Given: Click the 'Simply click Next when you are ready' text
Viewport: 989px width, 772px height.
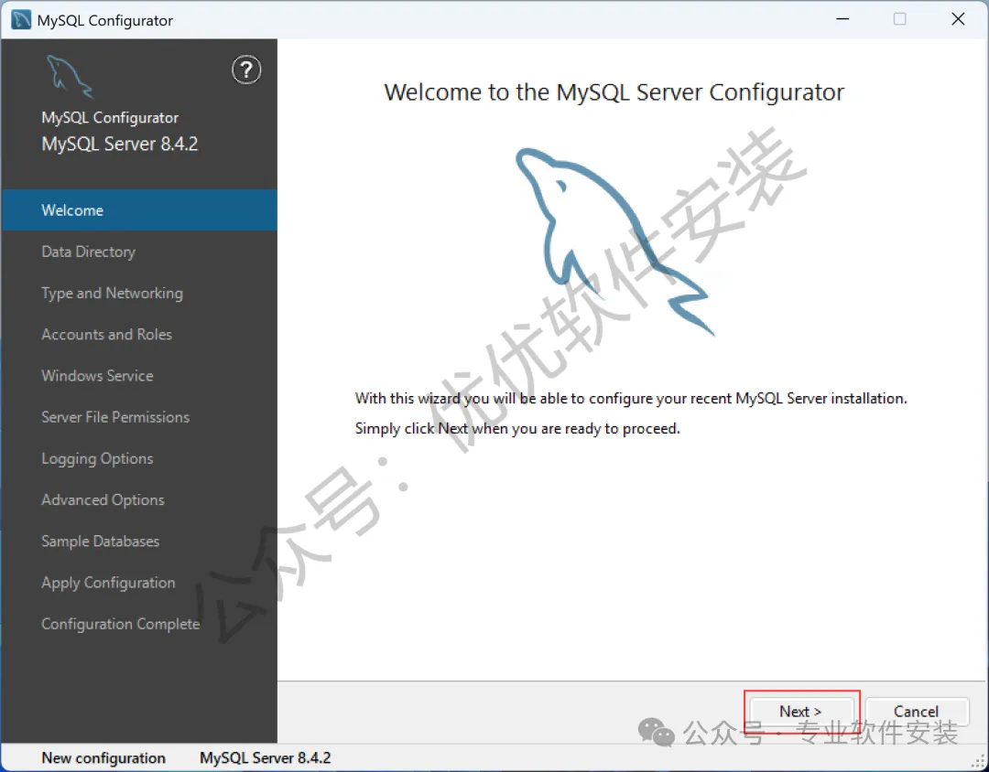Looking at the screenshot, I should [517, 429].
